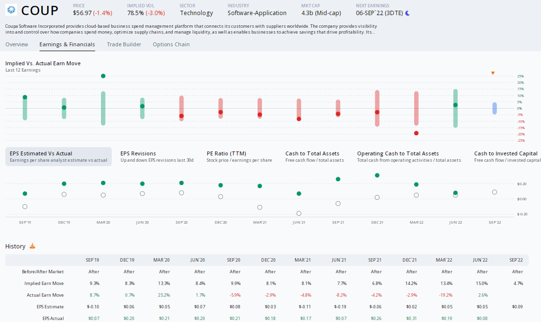This screenshot has width=541, height=322.
Task: Click the truncated company description ending "Its..."
Action: click(191, 29)
